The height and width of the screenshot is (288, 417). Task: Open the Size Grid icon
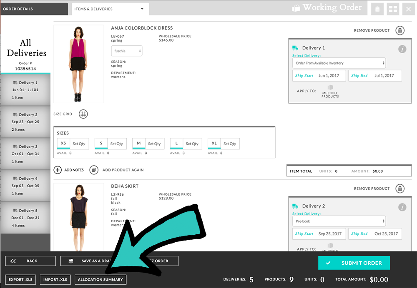(x=83, y=114)
